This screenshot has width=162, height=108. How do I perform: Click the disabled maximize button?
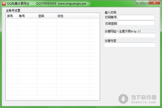146,2
